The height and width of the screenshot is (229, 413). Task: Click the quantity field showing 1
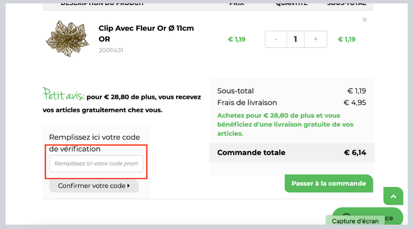click(295, 39)
